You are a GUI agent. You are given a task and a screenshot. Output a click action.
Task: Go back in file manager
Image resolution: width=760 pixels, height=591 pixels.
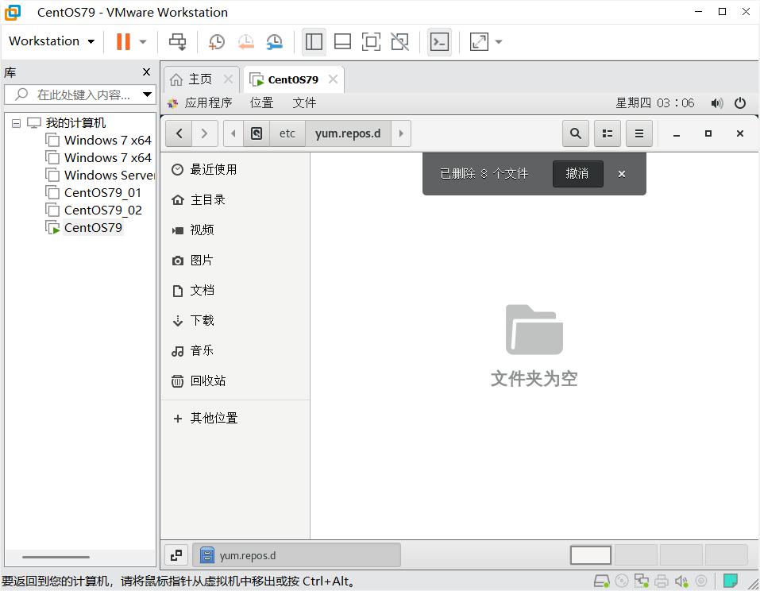click(x=179, y=133)
